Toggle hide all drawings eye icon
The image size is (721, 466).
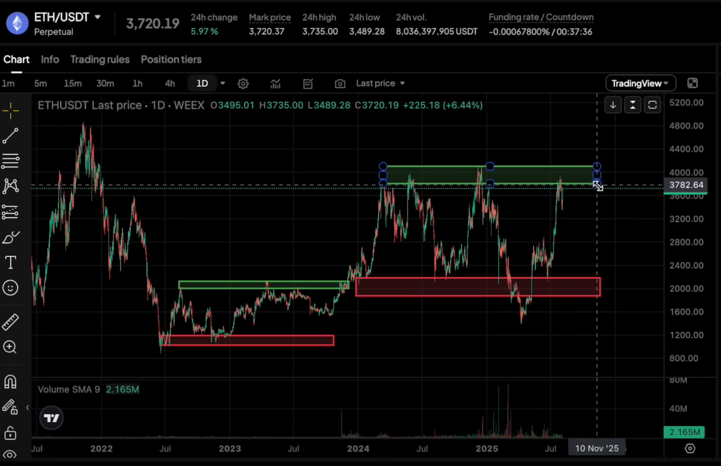tap(10, 455)
